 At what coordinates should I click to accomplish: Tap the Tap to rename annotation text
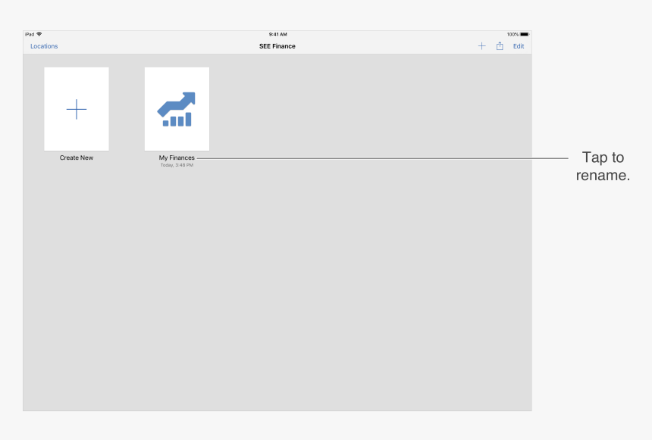[603, 166]
